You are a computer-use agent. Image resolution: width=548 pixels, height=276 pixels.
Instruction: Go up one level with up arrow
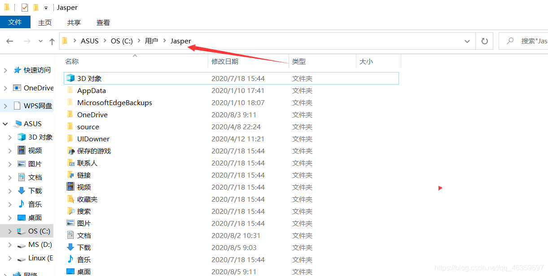(x=52, y=41)
